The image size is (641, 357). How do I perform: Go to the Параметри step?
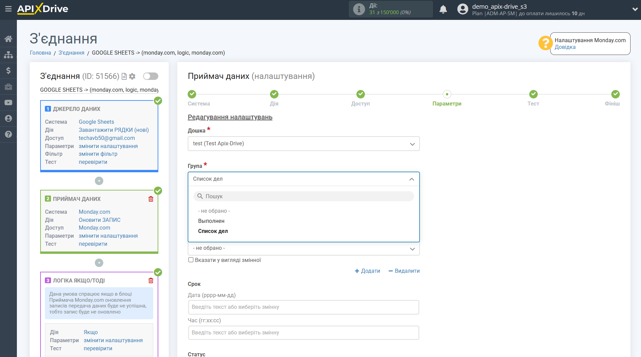click(447, 94)
